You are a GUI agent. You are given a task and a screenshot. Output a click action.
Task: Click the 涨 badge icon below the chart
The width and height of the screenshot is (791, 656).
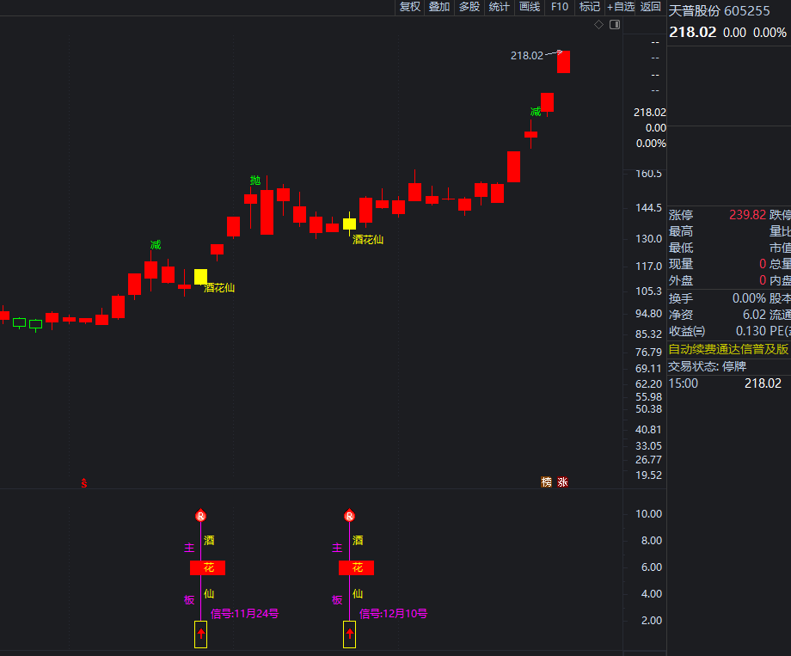(x=562, y=482)
